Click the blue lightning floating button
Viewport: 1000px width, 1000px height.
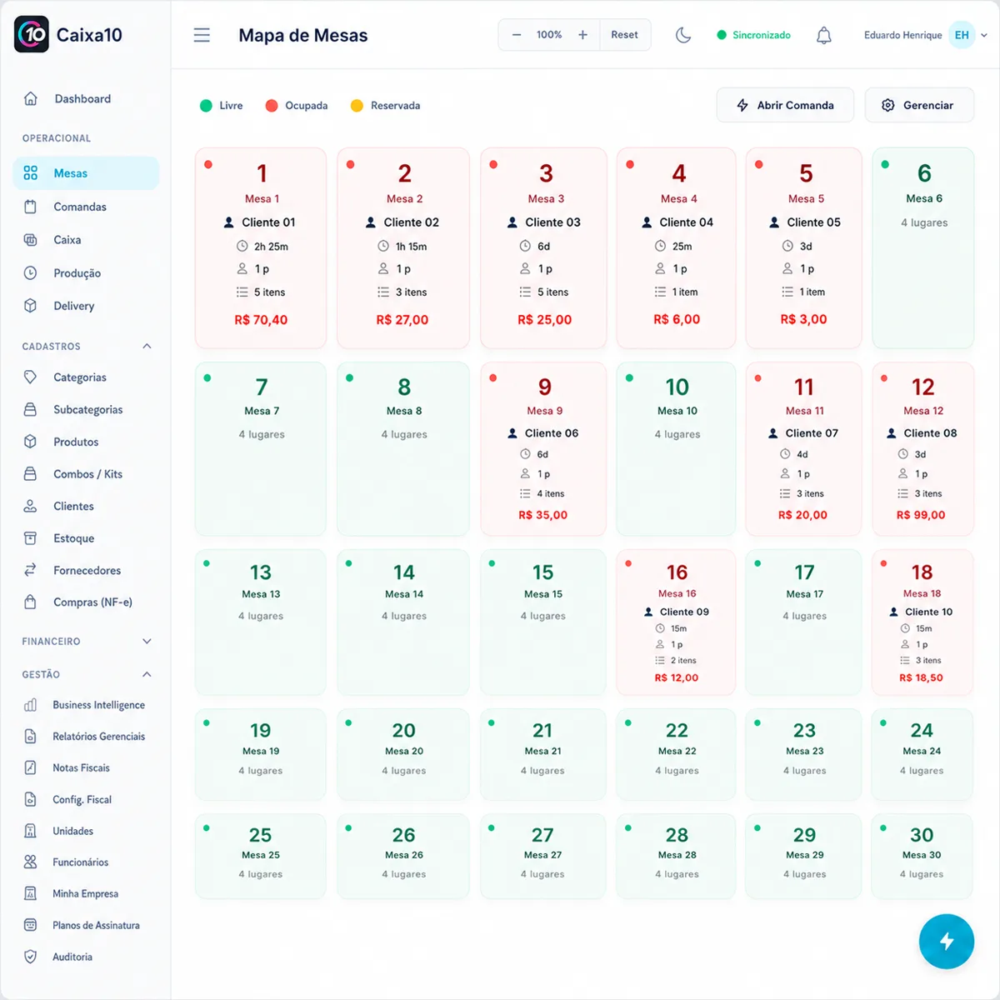click(947, 942)
